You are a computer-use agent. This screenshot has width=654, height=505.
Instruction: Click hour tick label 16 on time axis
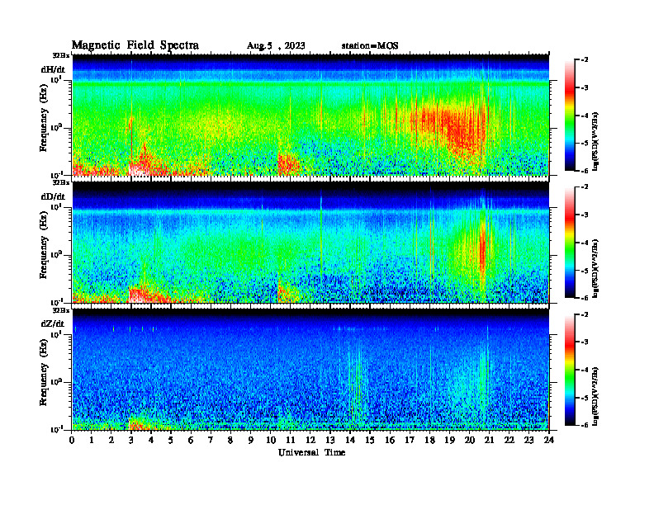pos(390,440)
